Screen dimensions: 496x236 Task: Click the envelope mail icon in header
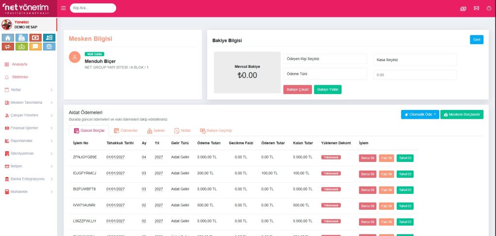click(476, 8)
